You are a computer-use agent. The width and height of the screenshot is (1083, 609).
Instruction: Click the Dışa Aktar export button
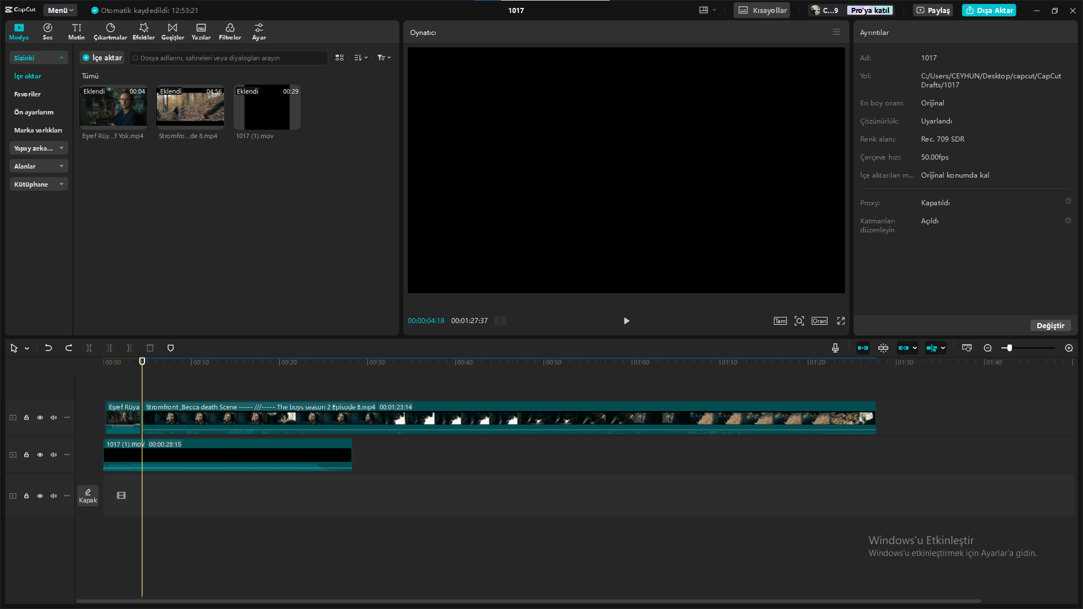coord(989,10)
